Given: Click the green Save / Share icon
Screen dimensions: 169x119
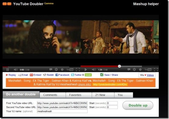Looking at the screenshot, I should coord(102,75).
